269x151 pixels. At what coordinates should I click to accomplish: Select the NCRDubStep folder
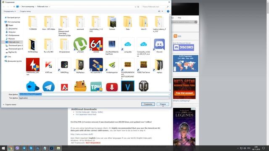(33, 44)
